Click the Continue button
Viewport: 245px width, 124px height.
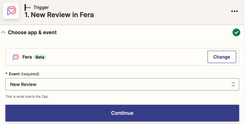pos(122,113)
